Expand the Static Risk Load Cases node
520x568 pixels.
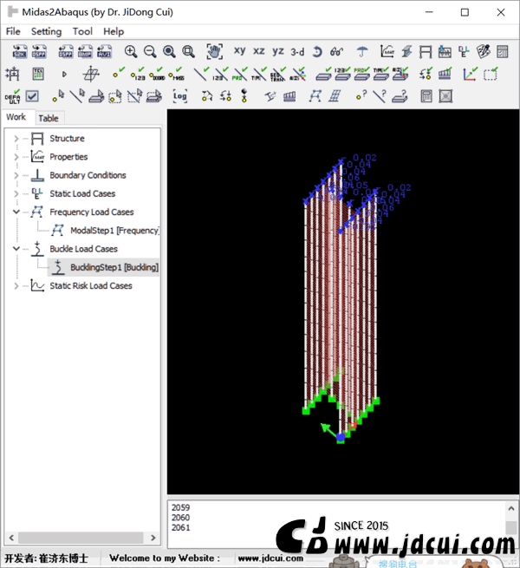[x=16, y=286]
